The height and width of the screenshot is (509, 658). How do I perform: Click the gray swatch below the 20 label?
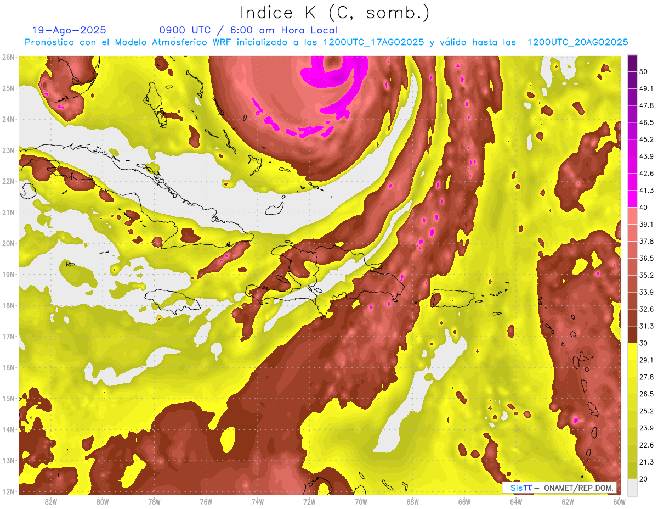tap(632, 486)
